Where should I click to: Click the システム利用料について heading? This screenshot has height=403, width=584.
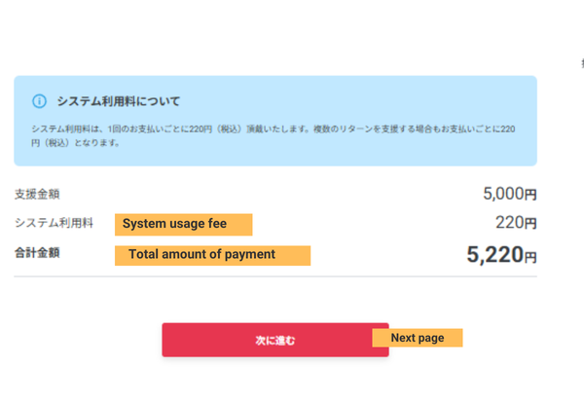pos(119,101)
